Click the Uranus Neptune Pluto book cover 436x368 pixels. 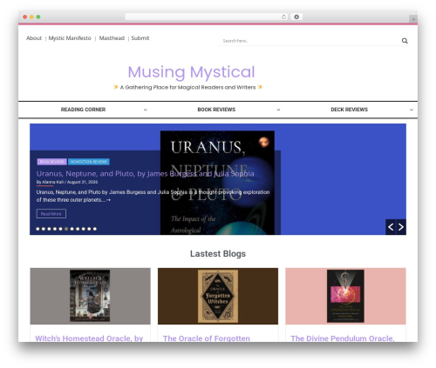pyautogui.click(x=217, y=183)
